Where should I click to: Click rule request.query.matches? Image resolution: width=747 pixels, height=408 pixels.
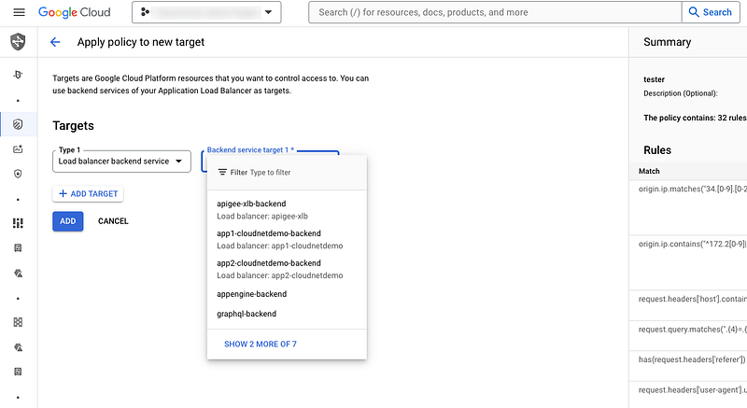(x=693, y=329)
